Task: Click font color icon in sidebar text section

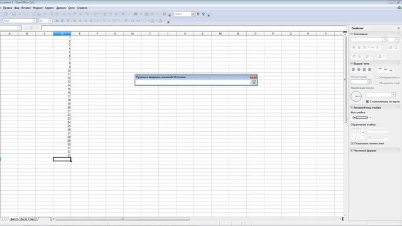Action: tap(380, 56)
